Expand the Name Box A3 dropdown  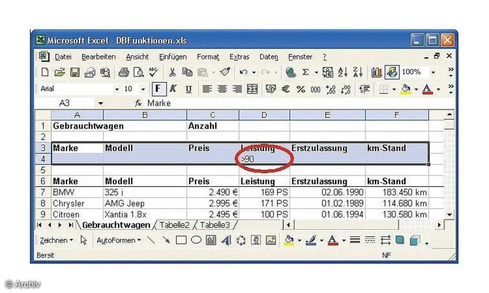pos(101,104)
